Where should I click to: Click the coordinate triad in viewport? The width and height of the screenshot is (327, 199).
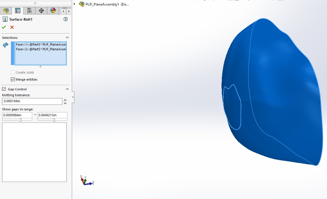click(87, 181)
